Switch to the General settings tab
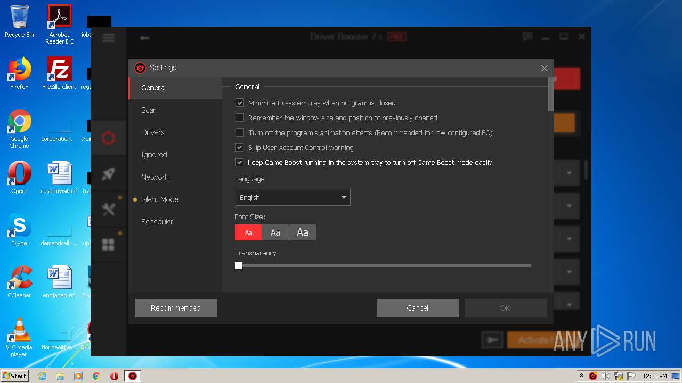The width and height of the screenshot is (682, 383). [175, 88]
